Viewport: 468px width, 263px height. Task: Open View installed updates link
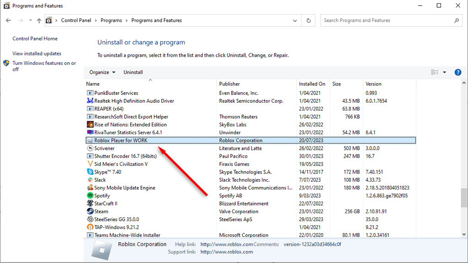37,53
